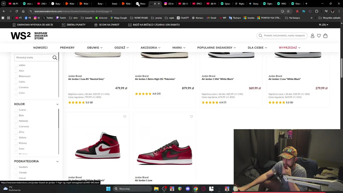Open the PREMIERY menu item

(67, 47)
